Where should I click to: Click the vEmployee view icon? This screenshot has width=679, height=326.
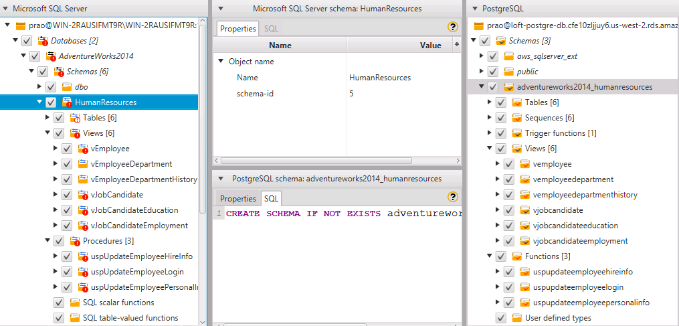pos(83,149)
